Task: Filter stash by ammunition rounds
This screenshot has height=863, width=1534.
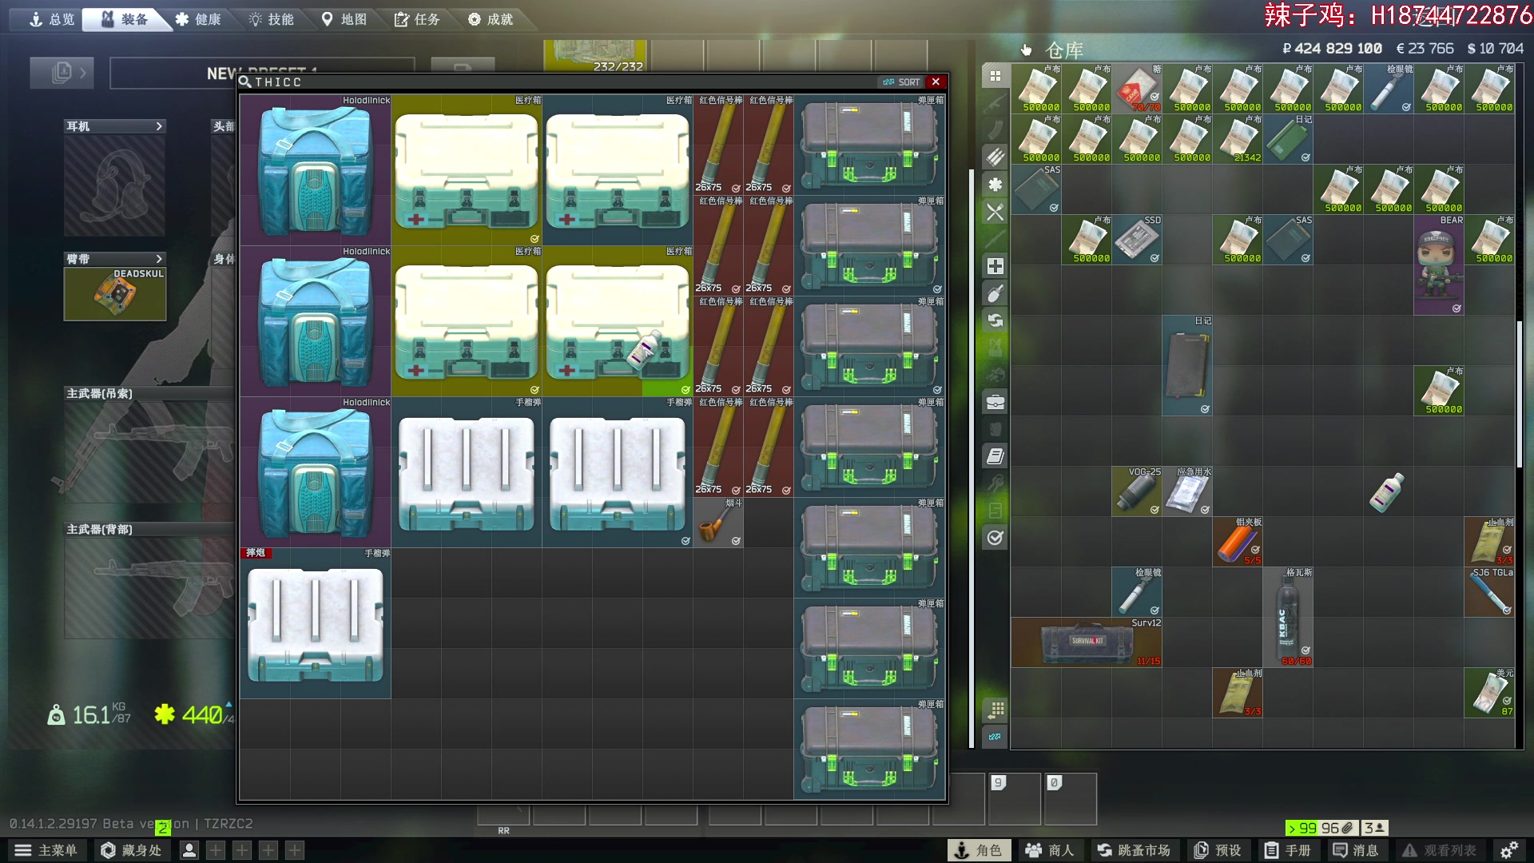Action: coord(995,157)
